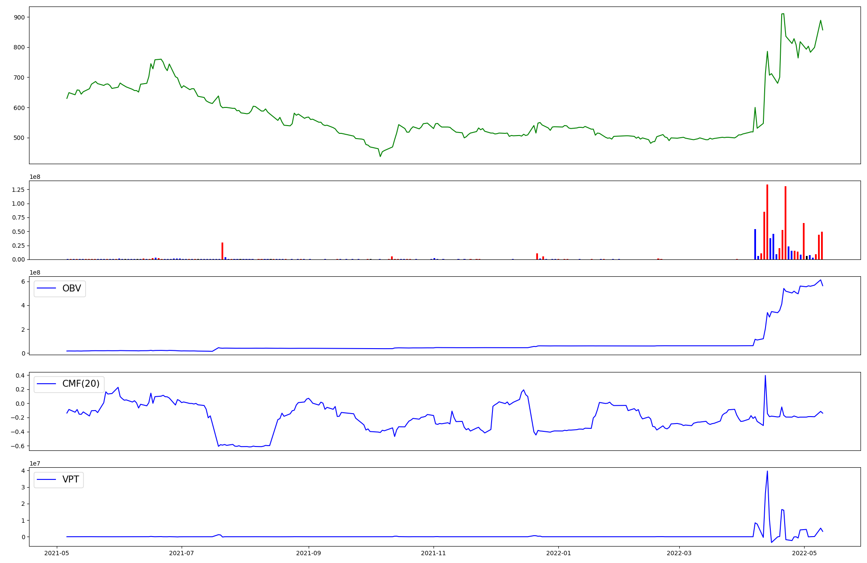Screen dimensions: 867x563
Task: Click the lowest dip of the green price line
Action: [x=380, y=156]
